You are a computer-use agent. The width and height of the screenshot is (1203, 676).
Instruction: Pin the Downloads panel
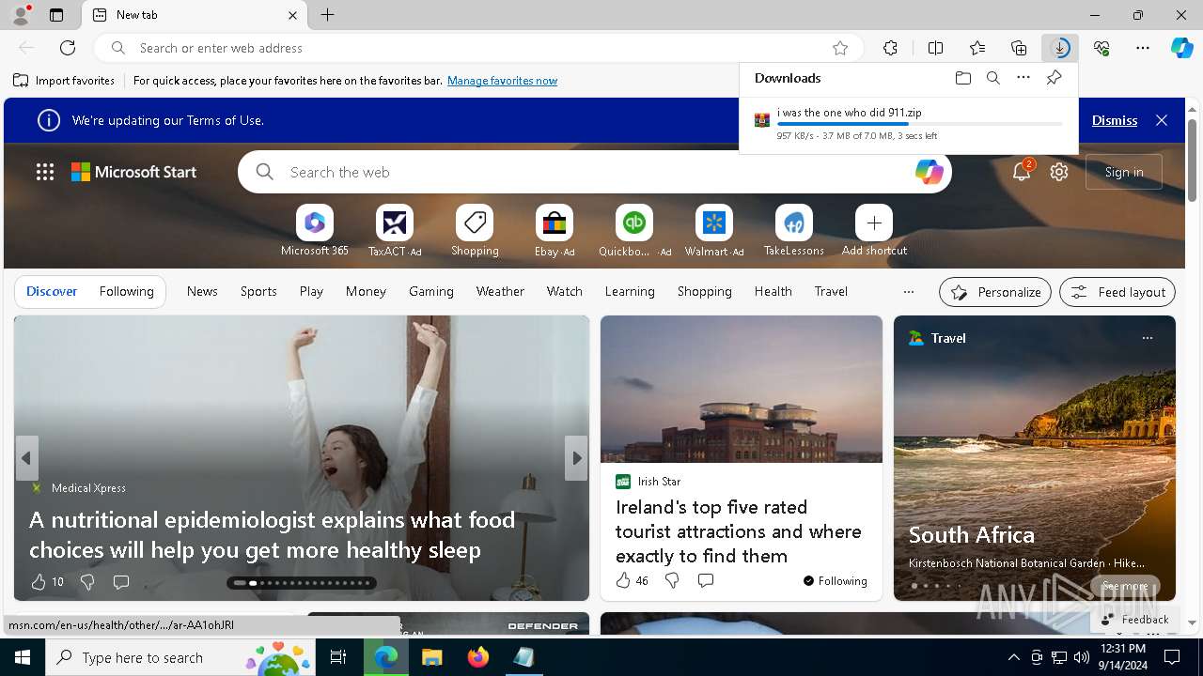(x=1054, y=78)
